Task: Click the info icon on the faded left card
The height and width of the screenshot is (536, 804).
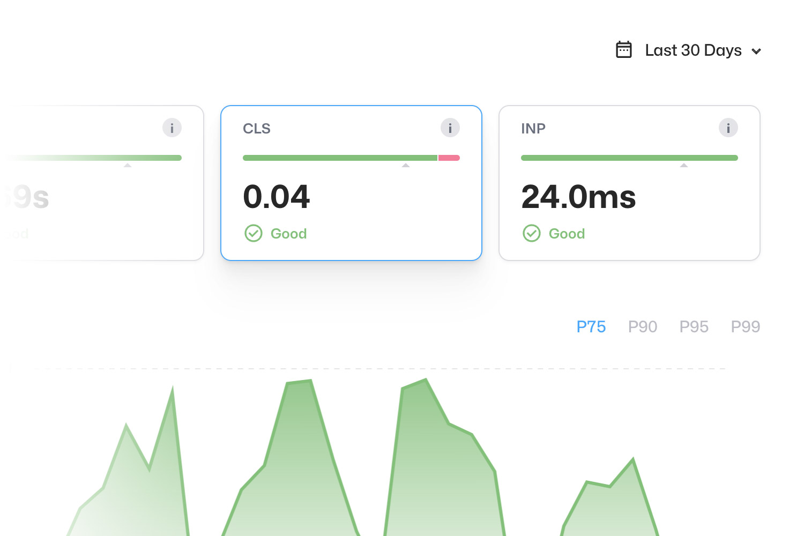Action: tap(172, 128)
